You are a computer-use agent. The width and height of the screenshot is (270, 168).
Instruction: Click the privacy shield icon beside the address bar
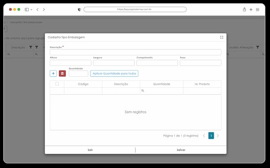(x=79, y=10)
